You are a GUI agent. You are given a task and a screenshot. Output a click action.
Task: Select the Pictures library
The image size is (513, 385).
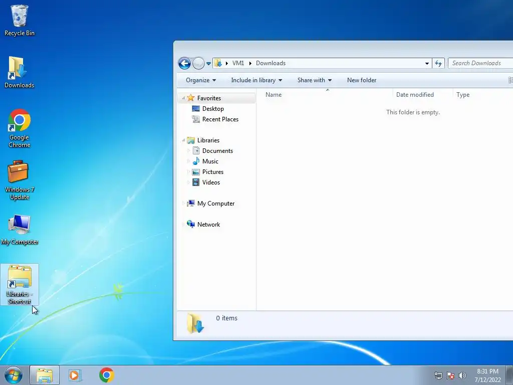(x=212, y=172)
